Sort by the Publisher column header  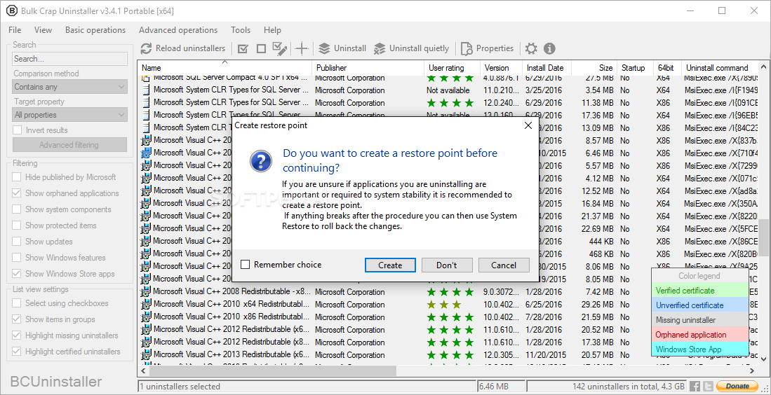[x=368, y=68]
